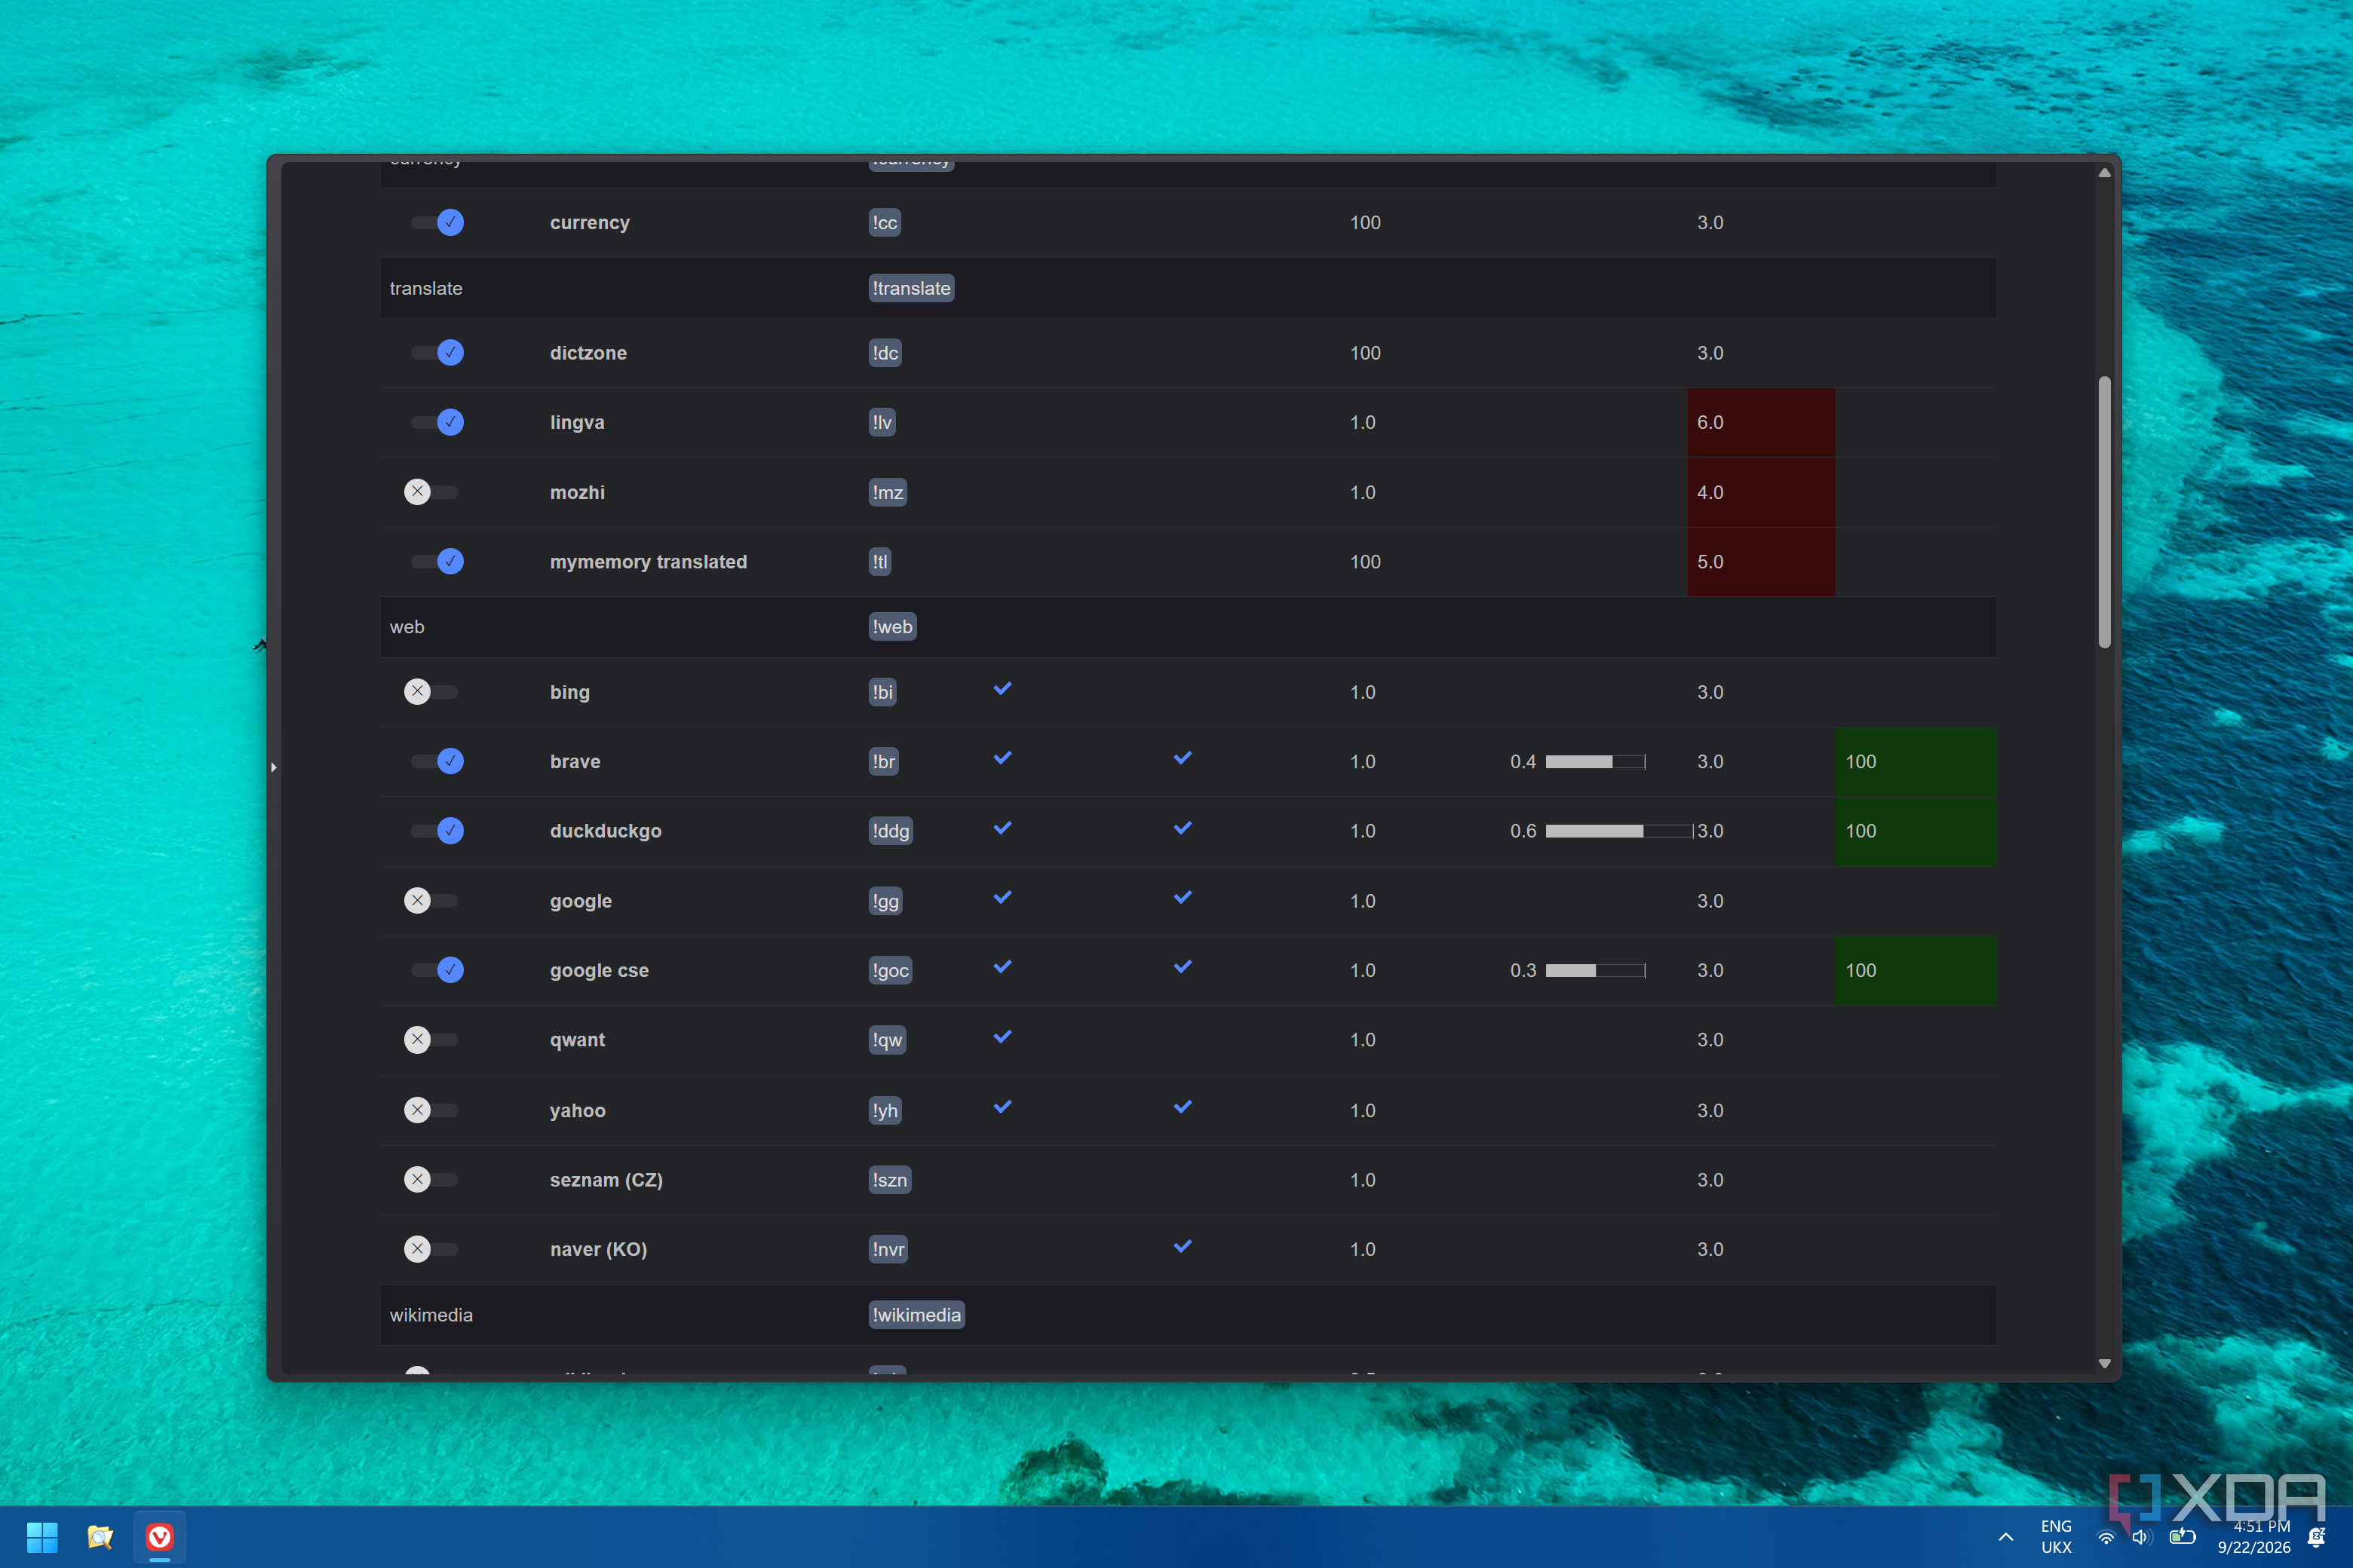Click the !wikimedia bang tag
Image resolution: width=2353 pixels, height=1568 pixels.
click(916, 1315)
